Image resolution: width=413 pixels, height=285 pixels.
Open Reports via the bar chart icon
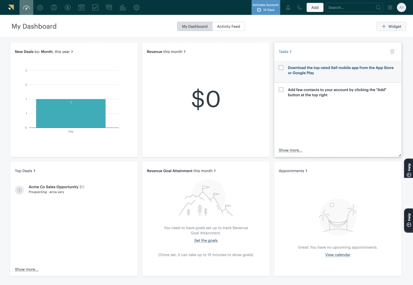coord(123,7)
